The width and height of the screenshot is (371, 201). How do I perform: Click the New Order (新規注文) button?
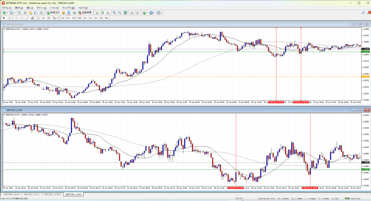click(53, 13)
